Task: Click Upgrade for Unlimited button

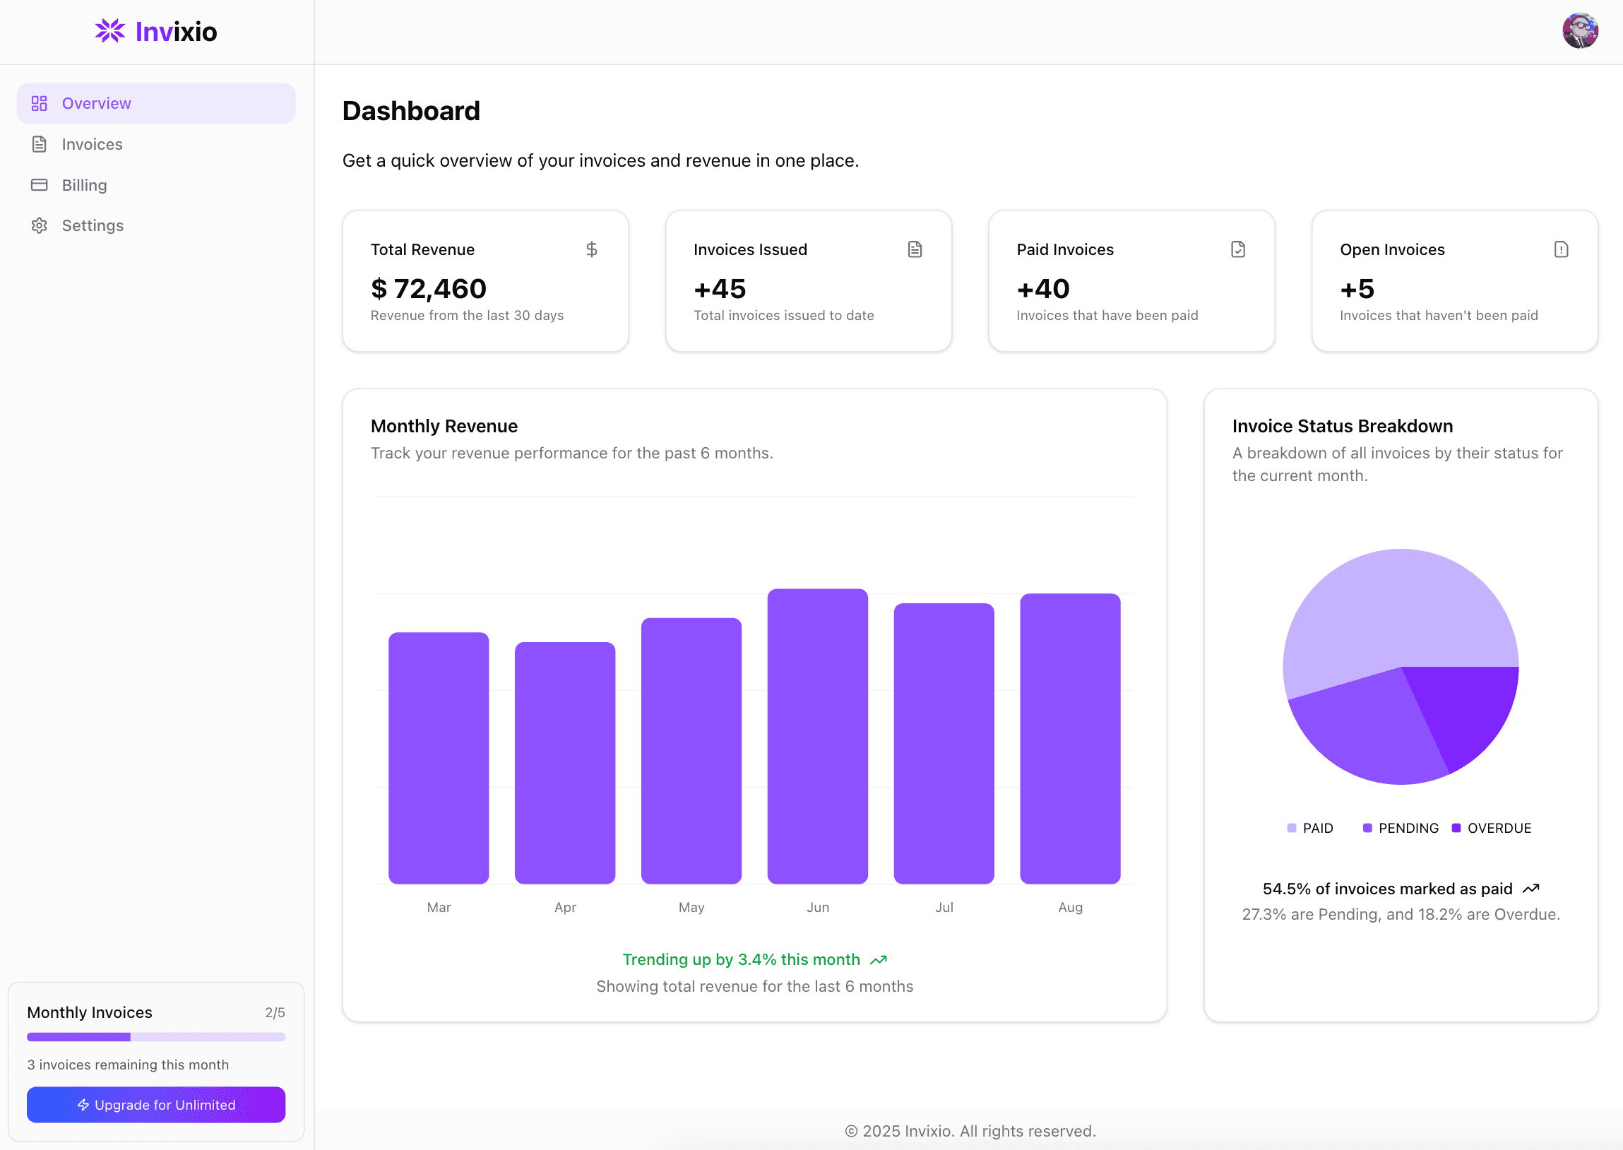Action: coord(155,1105)
